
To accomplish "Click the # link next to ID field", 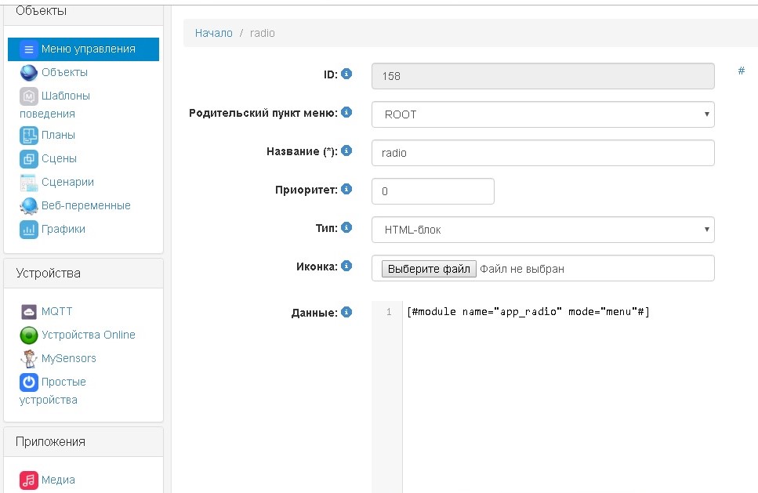I will 741,71.
